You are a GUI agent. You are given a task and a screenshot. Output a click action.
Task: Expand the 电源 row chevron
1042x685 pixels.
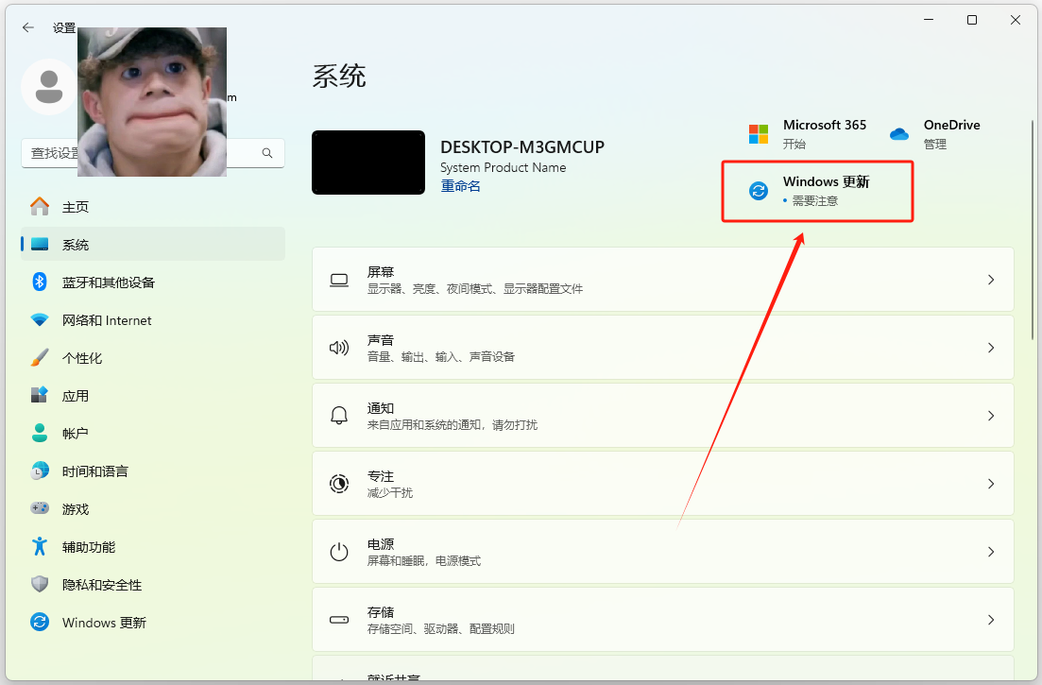click(991, 552)
